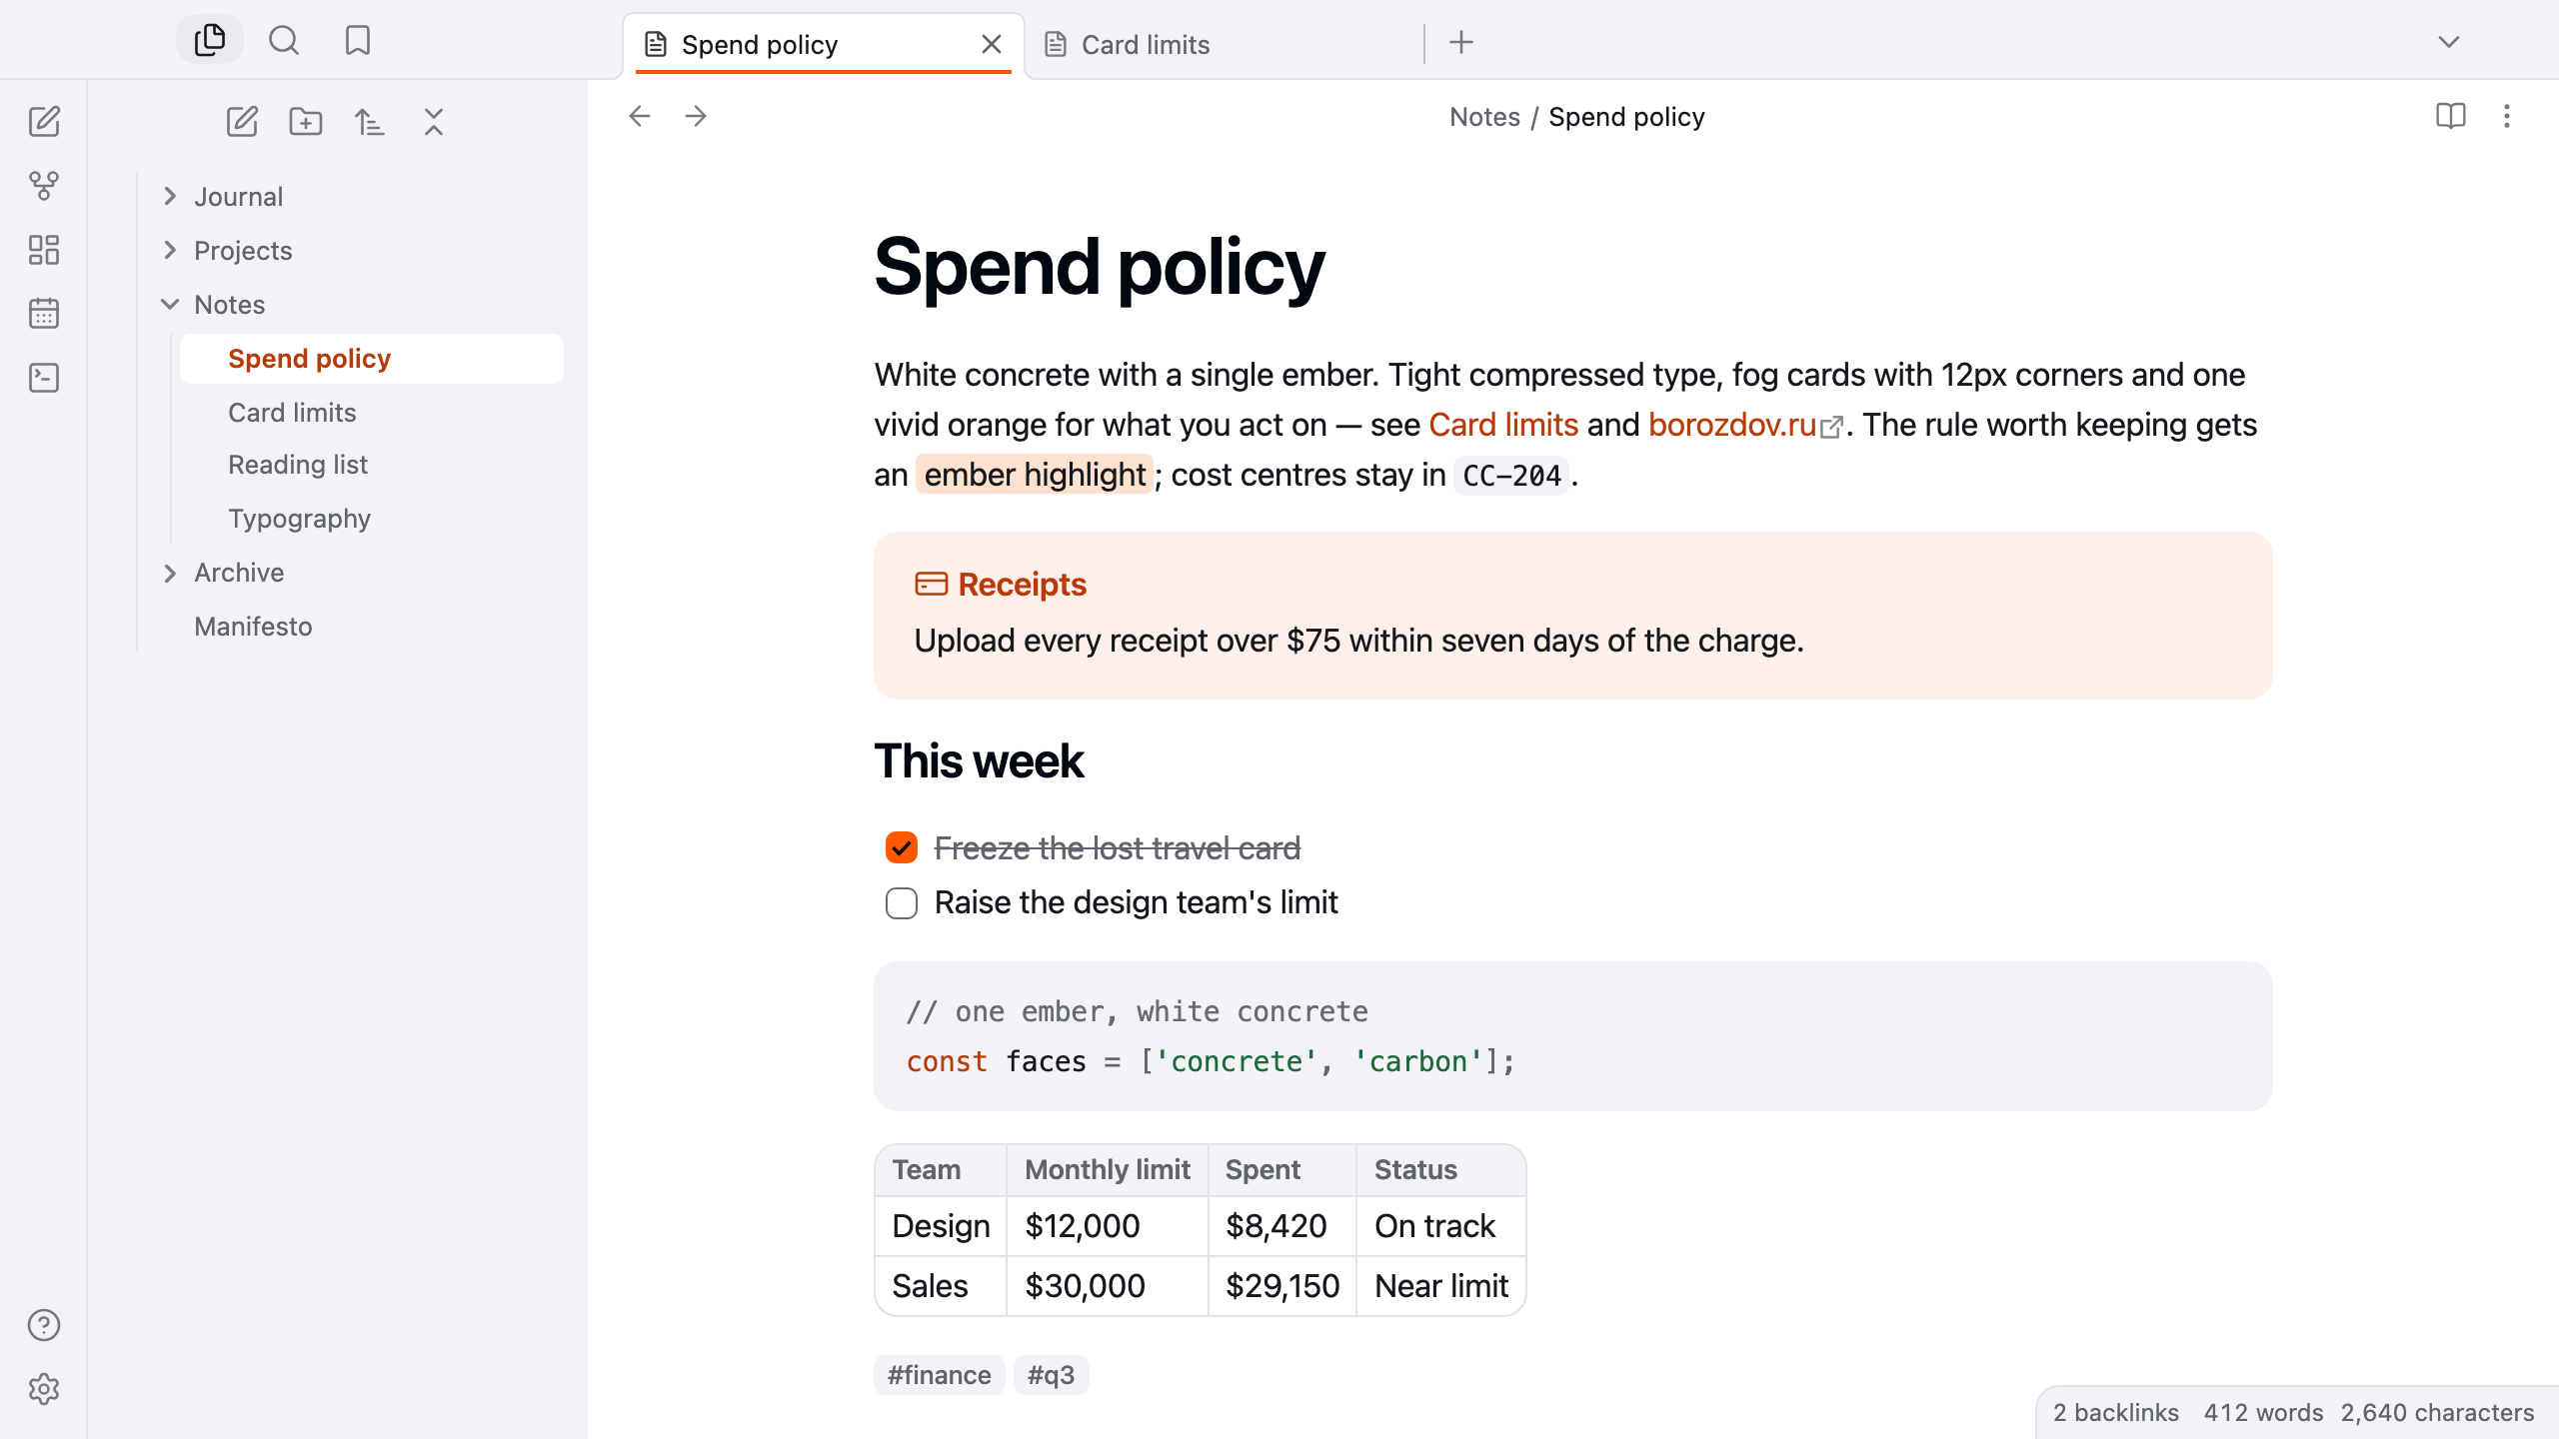Change the sort order in the explorer
This screenshot has height=1439, width=2559.
click(370, 122)
